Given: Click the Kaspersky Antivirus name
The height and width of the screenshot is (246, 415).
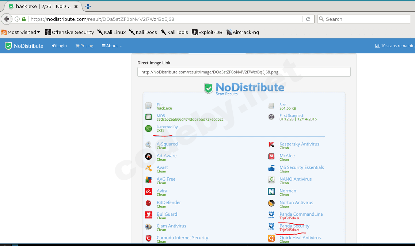Looking at the screenshot, I should click(299, 144).
